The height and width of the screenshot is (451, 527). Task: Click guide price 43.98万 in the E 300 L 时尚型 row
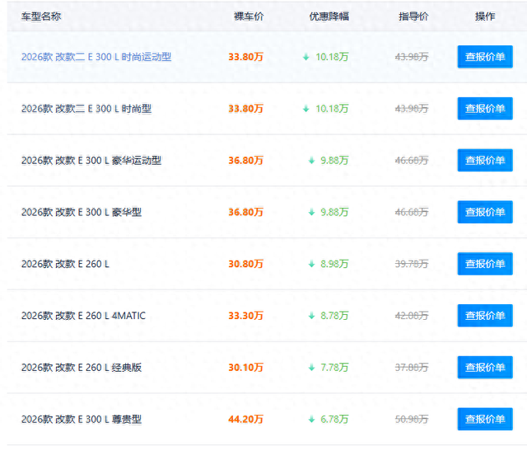tap(412, 109)
